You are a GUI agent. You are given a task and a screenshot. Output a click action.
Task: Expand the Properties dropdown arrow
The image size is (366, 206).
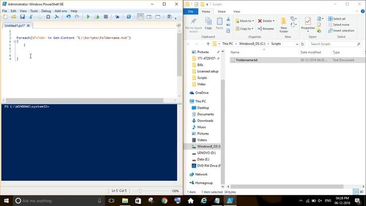pyautogui.click(x=308, y=31)
